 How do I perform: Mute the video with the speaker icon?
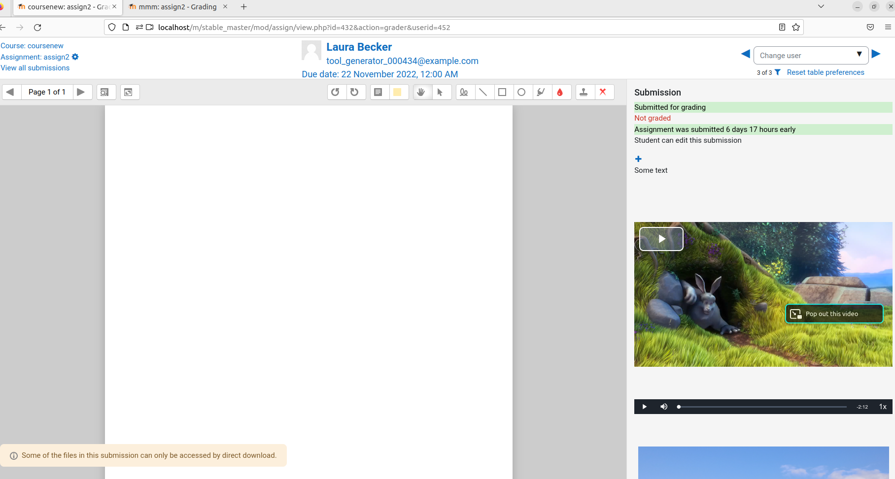pyautogui.click(x=664, y=407)
